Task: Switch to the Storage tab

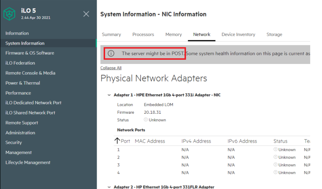Action: coord(274,34)
